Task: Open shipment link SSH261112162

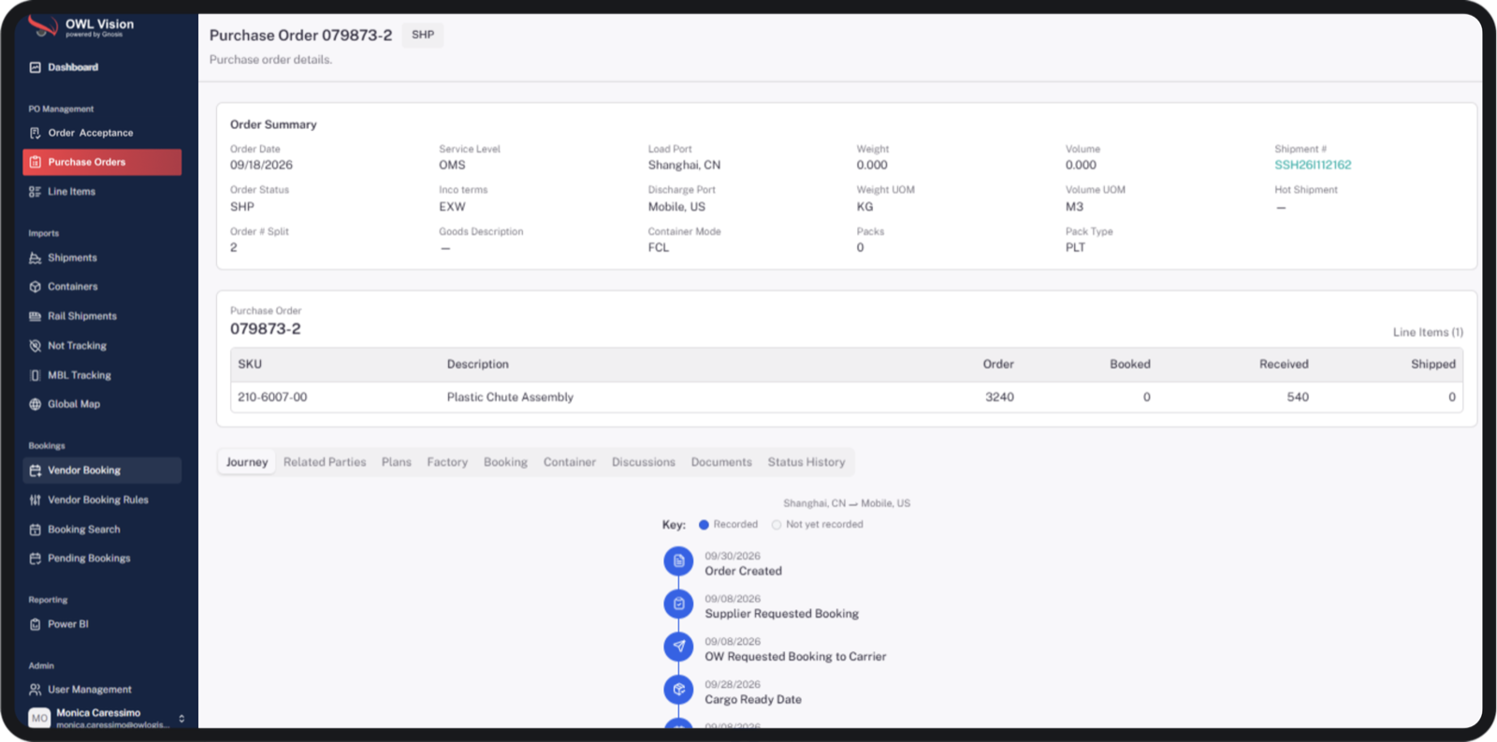Action: (x=1313, y=165)
